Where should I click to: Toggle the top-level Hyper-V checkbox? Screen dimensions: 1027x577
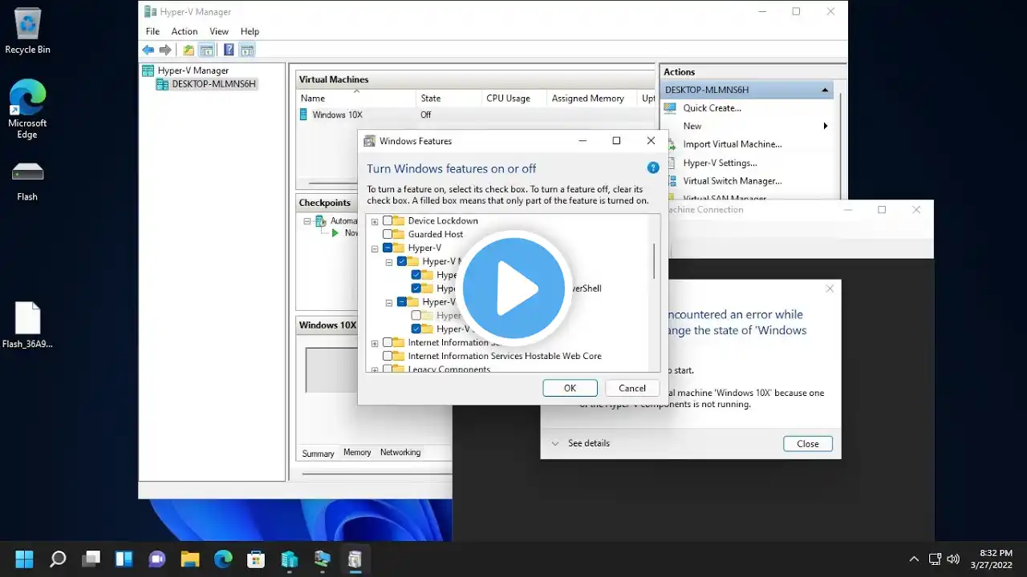click(x=388, y=248)
